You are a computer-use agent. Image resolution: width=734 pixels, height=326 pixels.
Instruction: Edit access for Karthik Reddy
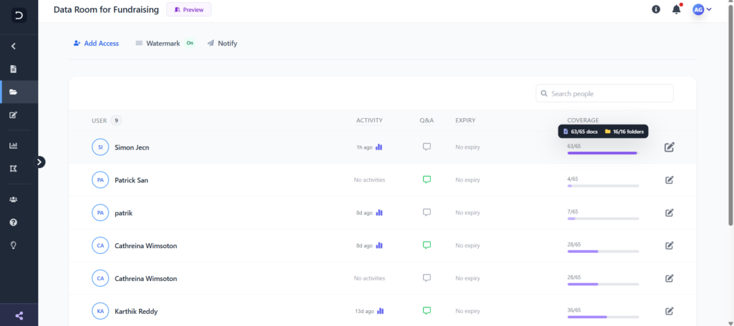[669, 311]
